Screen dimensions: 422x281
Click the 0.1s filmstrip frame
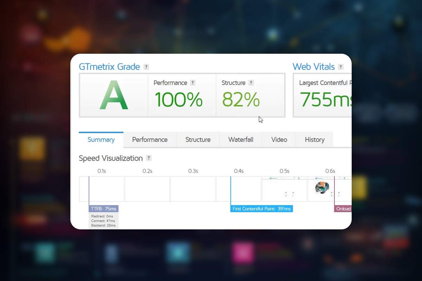click(102, 189)
